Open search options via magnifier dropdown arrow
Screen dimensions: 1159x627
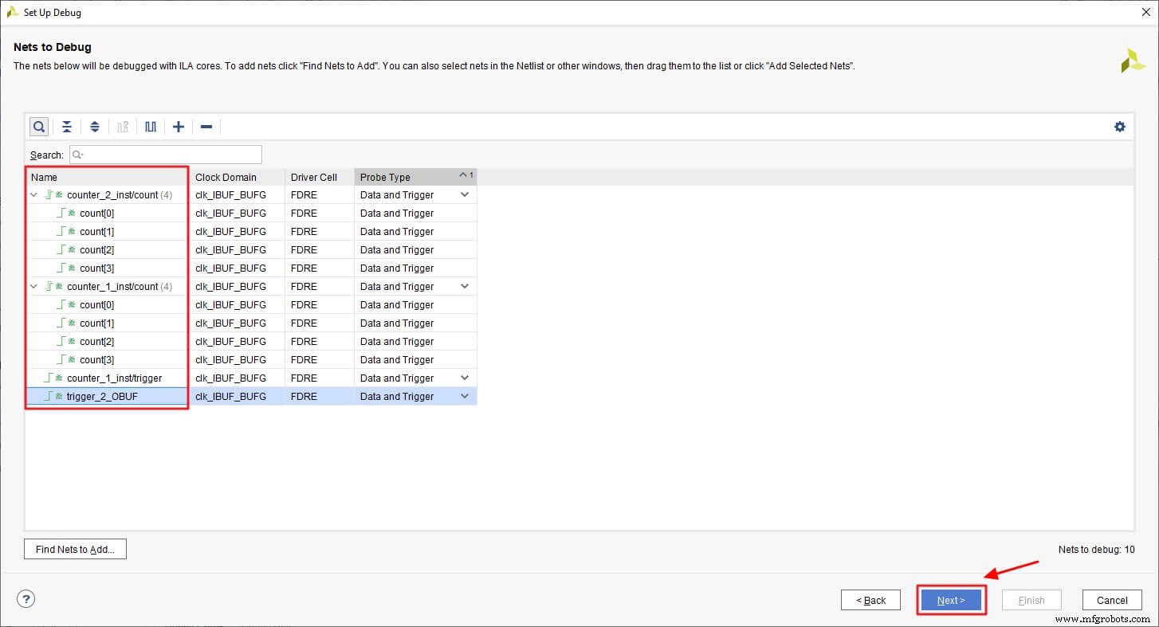tap(81, 154)
